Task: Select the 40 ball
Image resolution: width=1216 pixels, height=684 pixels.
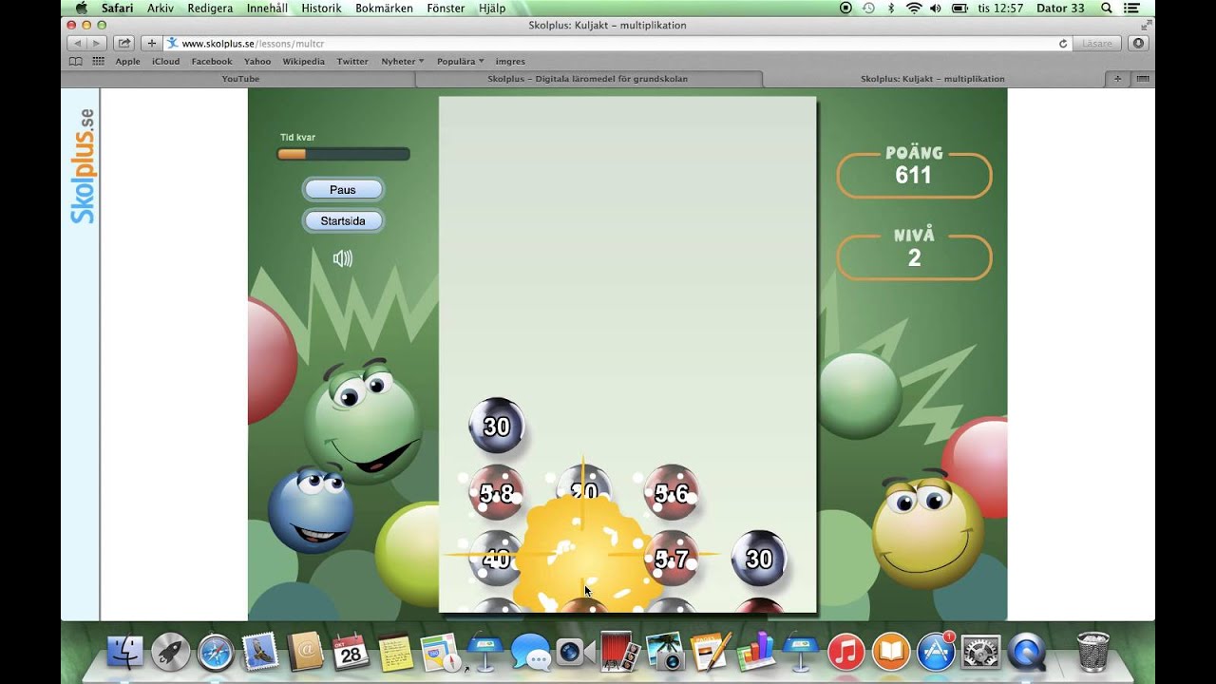Action: [495, 559]
